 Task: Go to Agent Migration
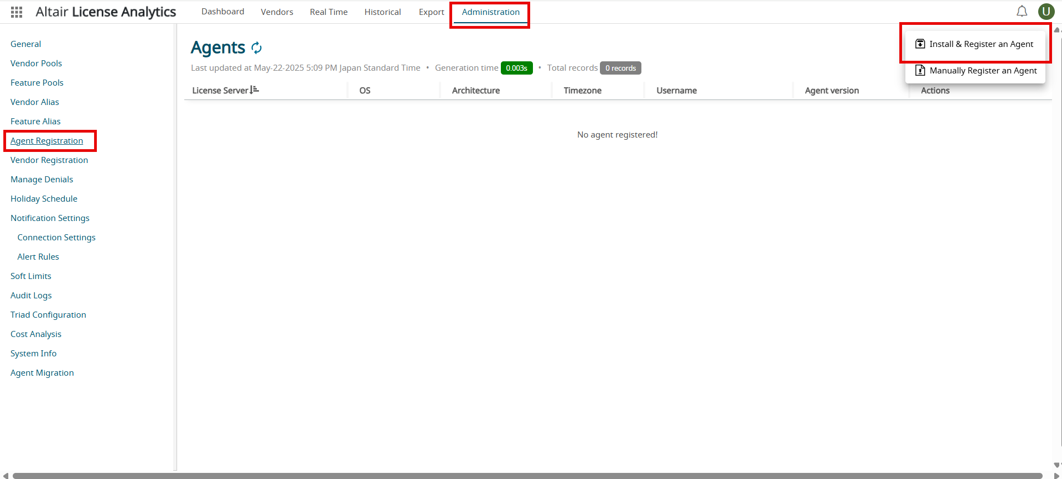point(42,372)
